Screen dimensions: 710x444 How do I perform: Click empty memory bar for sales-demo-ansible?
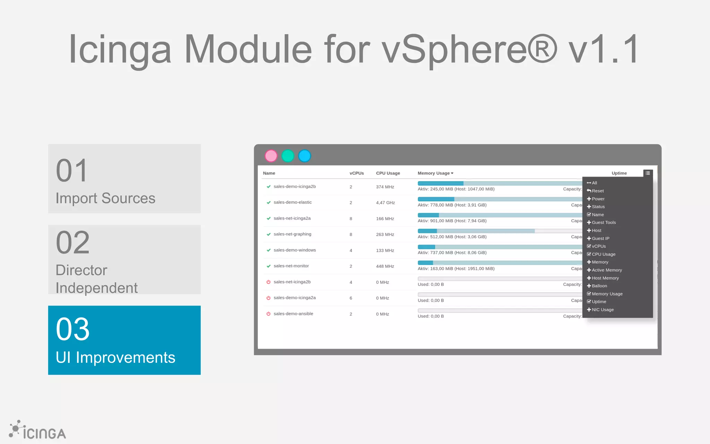click(500, 310)
